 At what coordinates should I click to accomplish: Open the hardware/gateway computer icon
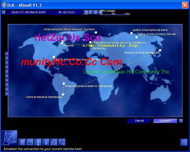coord(22,142)
